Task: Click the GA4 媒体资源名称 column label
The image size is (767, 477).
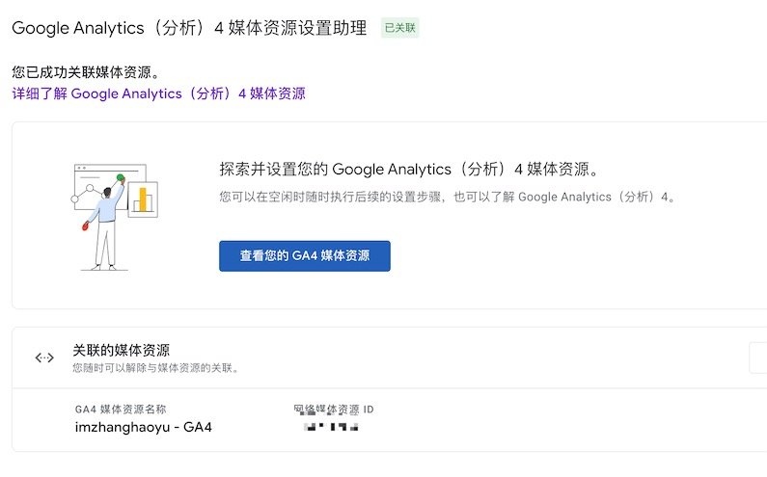Action: [126, 410]
